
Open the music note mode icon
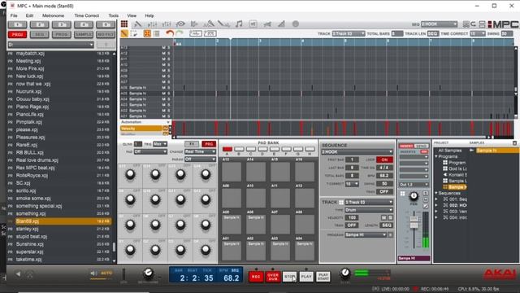239,24
